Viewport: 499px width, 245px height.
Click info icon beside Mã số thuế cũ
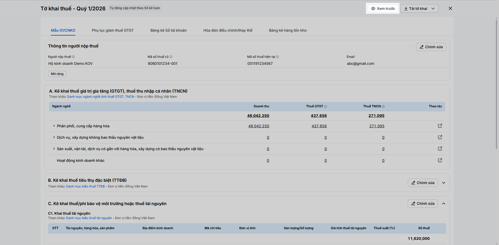(171, 57)
